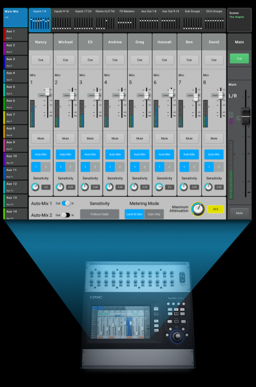Click the Main L/R level meter
This screenshot has height=387, width=256.
231,170
